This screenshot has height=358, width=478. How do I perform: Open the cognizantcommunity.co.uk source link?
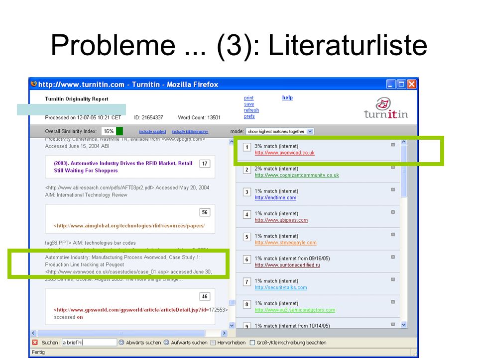[297, 176]
